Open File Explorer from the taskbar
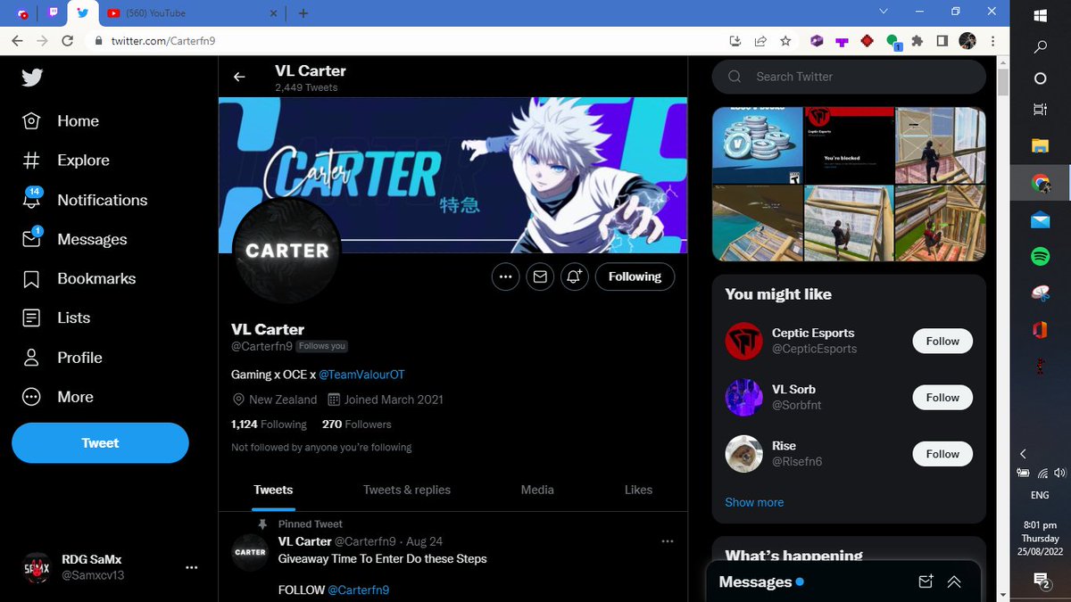The height and width of the screenshot is (602, 1071). tap(1040, 145)
